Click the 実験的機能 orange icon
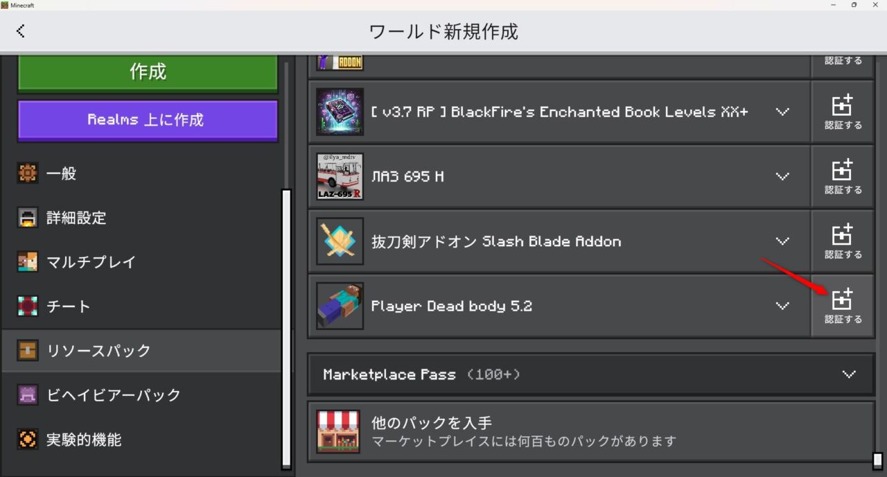 pos(28,440)
